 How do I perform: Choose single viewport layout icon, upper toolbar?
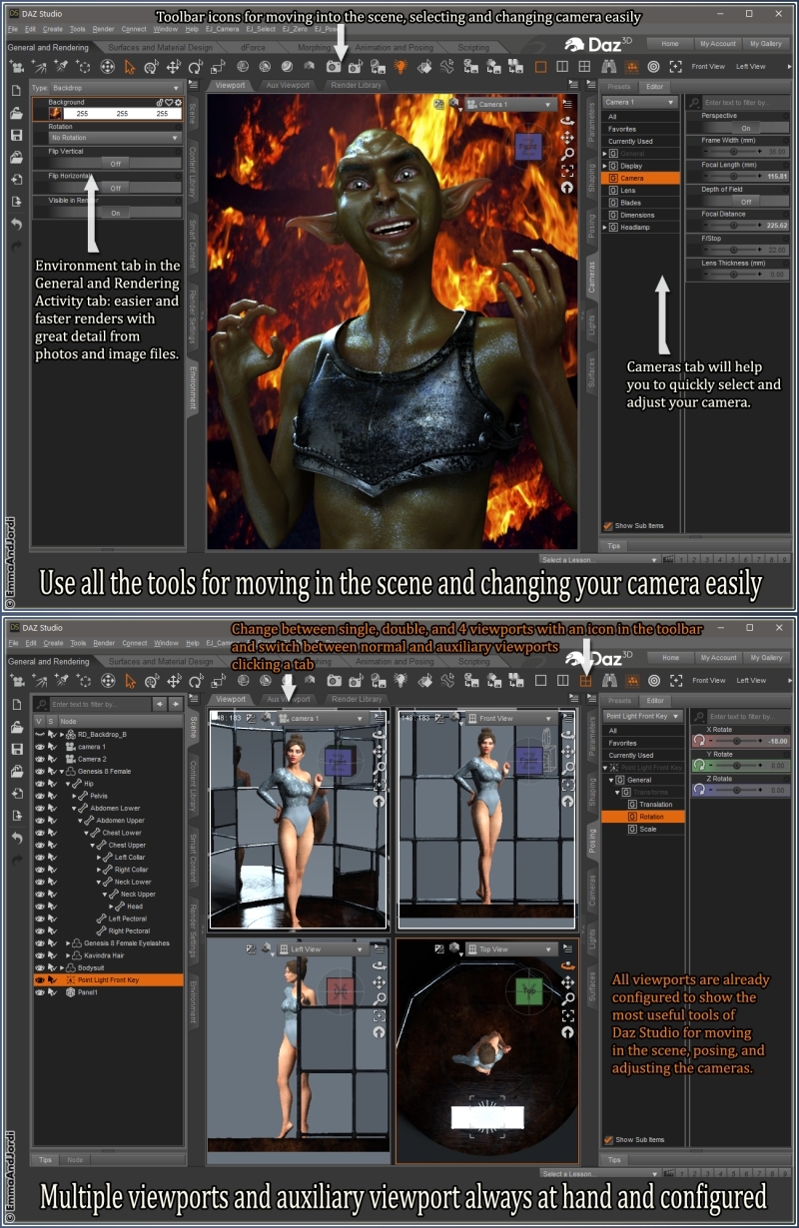540,67
